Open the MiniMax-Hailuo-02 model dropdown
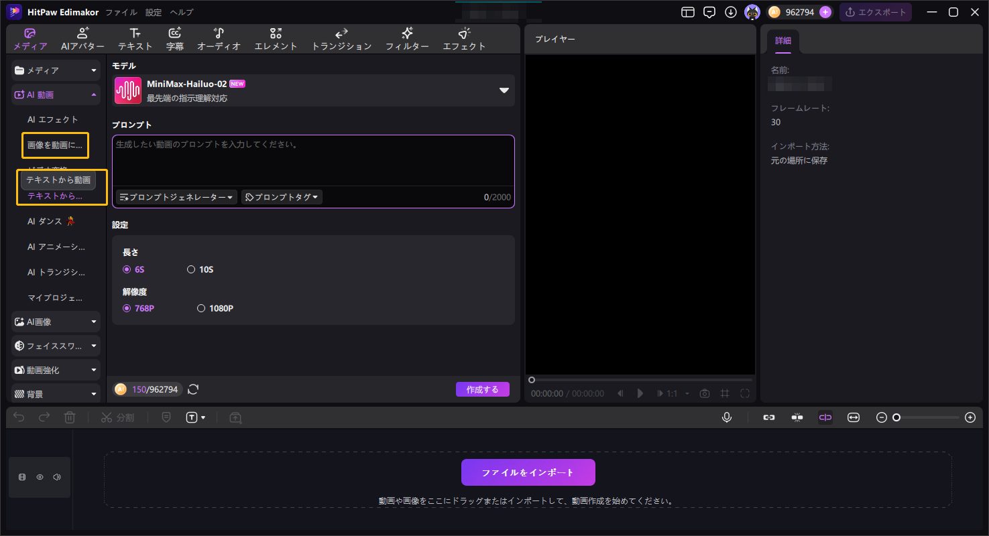Screen dimensions: 989x536 pos(504,90)
